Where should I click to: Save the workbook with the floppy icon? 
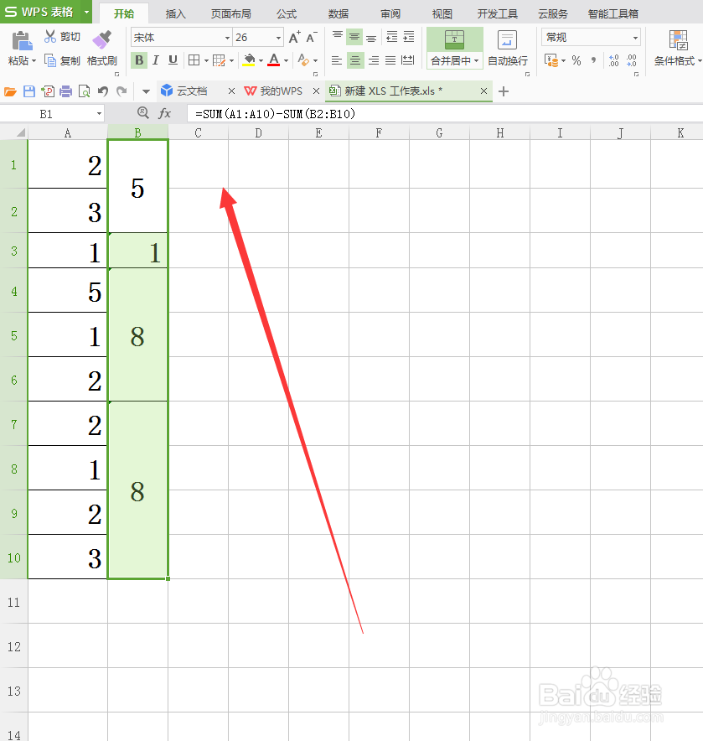29,91
